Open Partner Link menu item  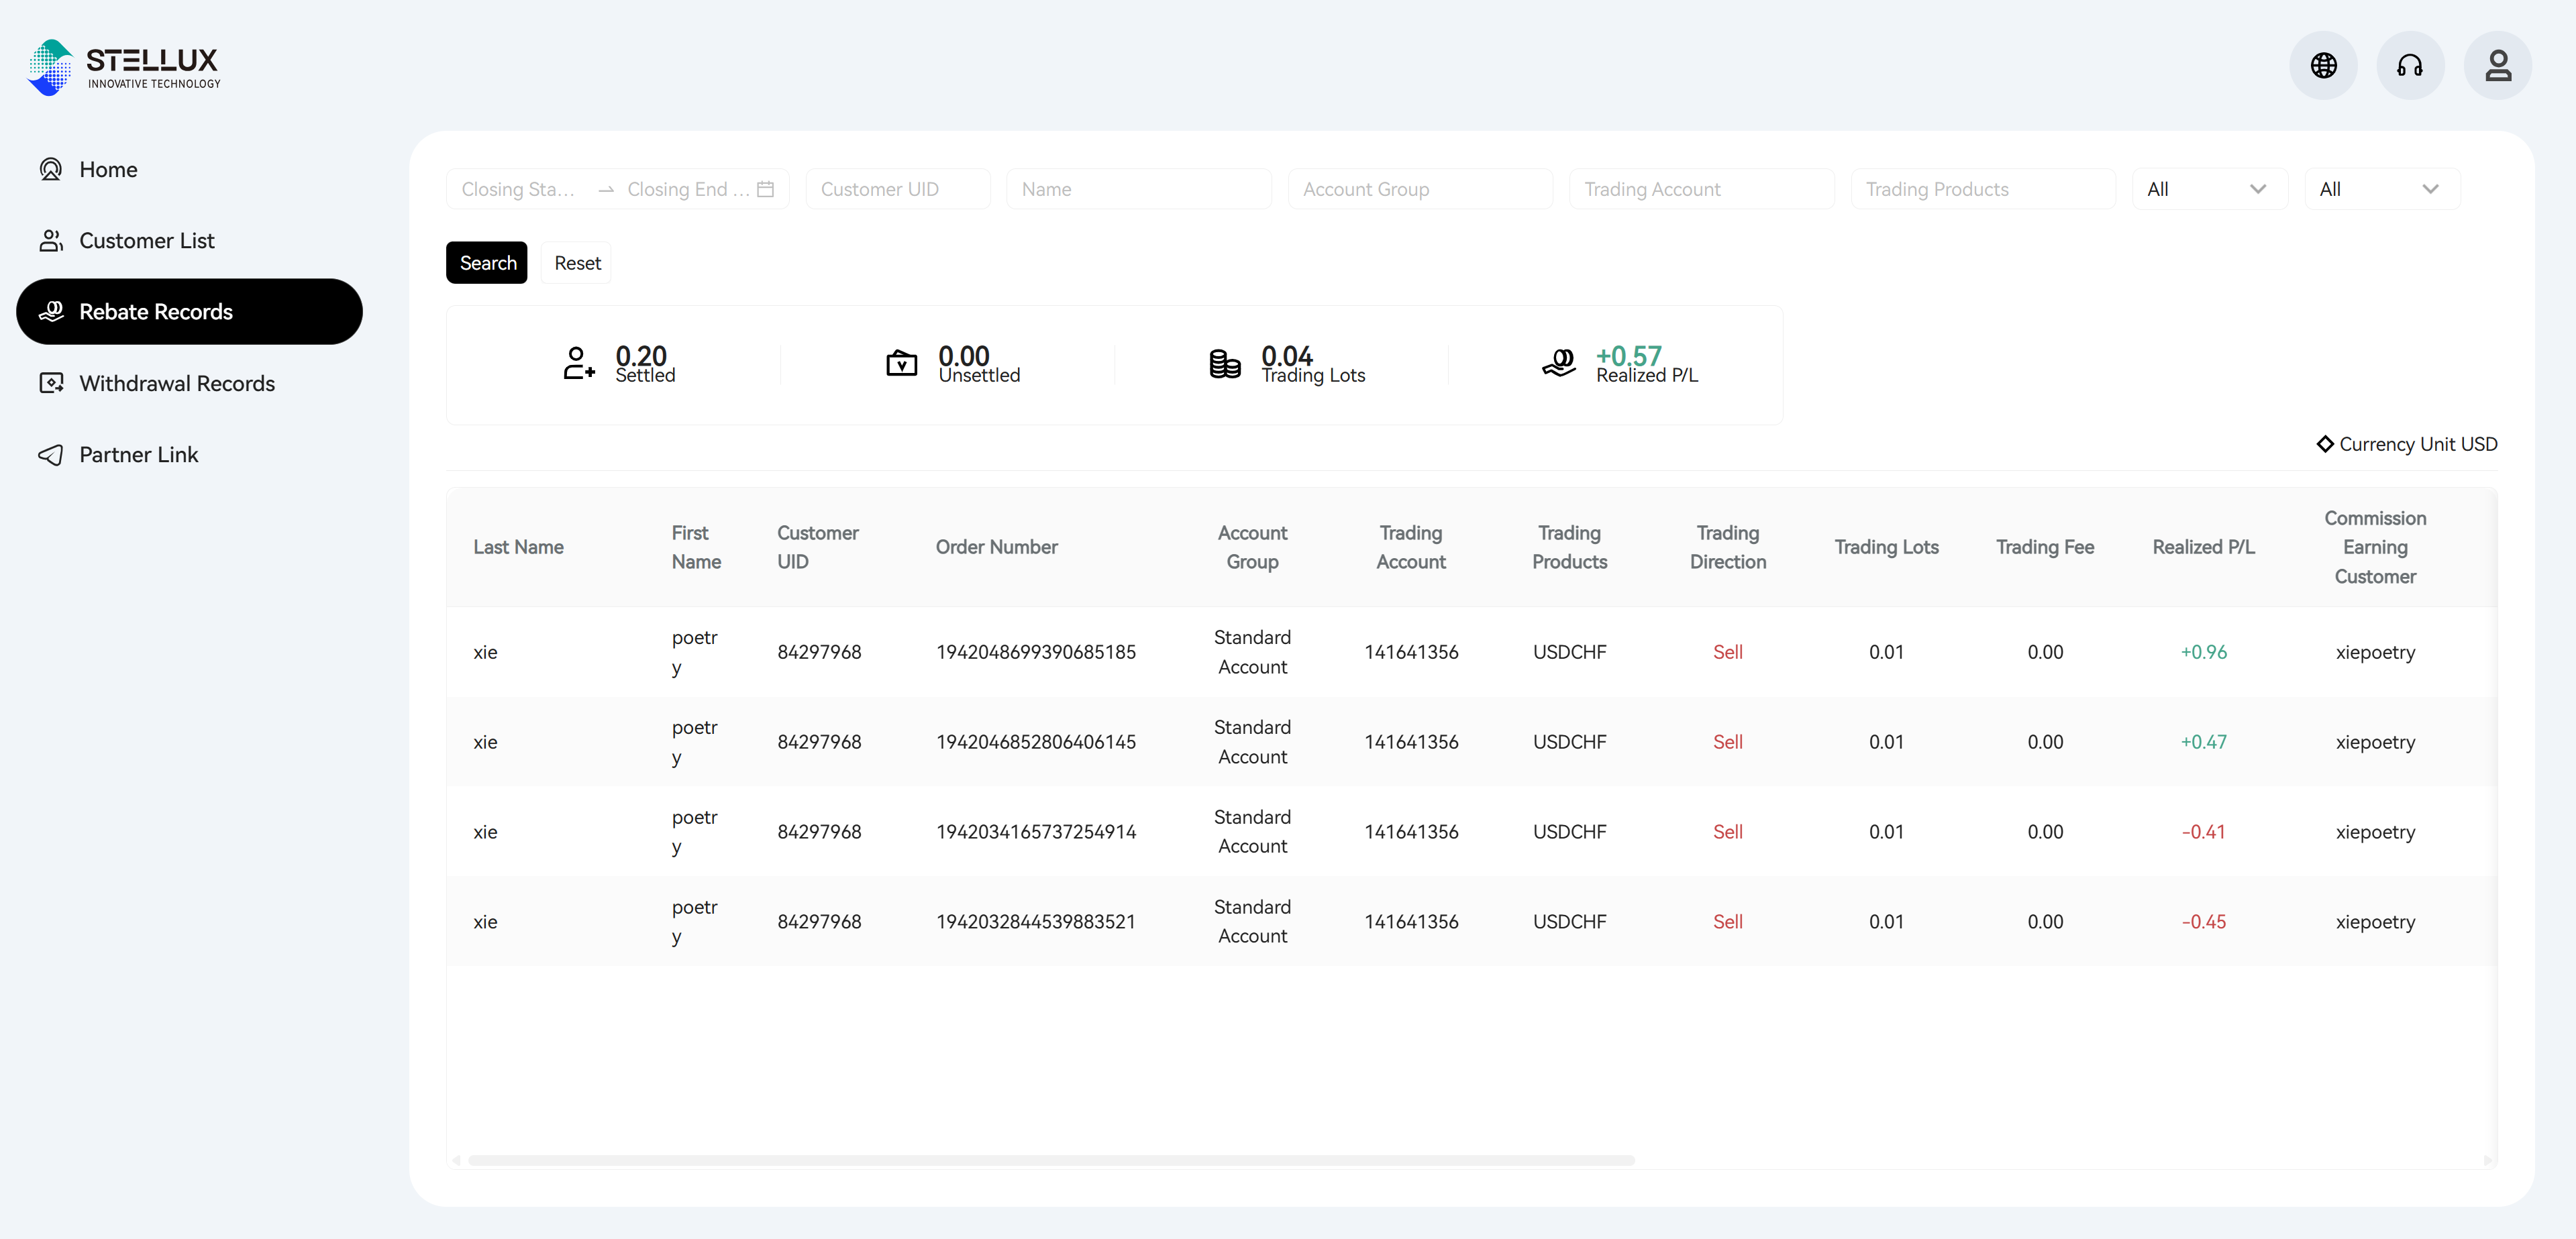pyautogui.click(x=190, y=455)
